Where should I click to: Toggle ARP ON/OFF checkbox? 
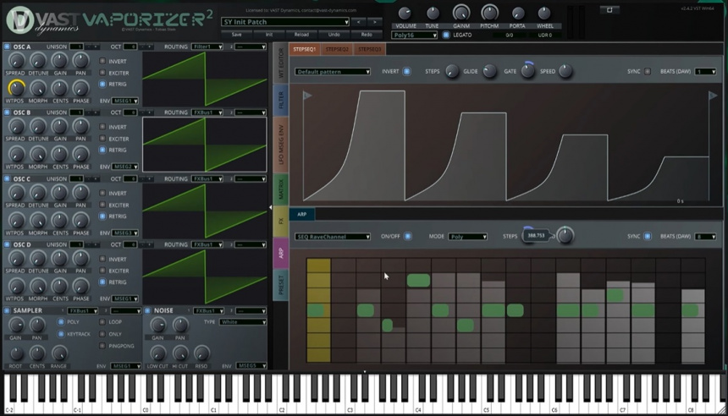[x=407, y=236]
